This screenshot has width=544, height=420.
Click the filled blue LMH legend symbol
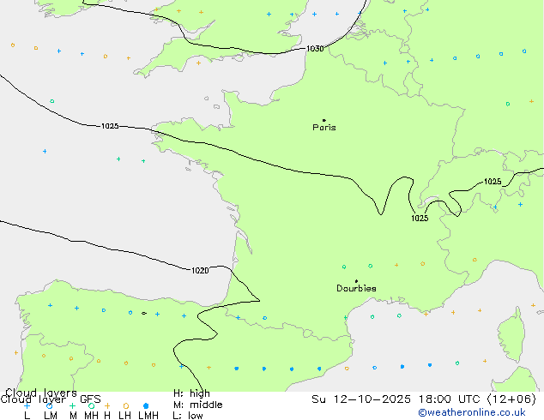pos(146,405)
